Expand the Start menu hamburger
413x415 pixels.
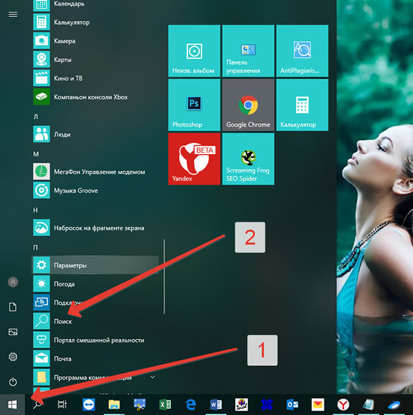13,14
